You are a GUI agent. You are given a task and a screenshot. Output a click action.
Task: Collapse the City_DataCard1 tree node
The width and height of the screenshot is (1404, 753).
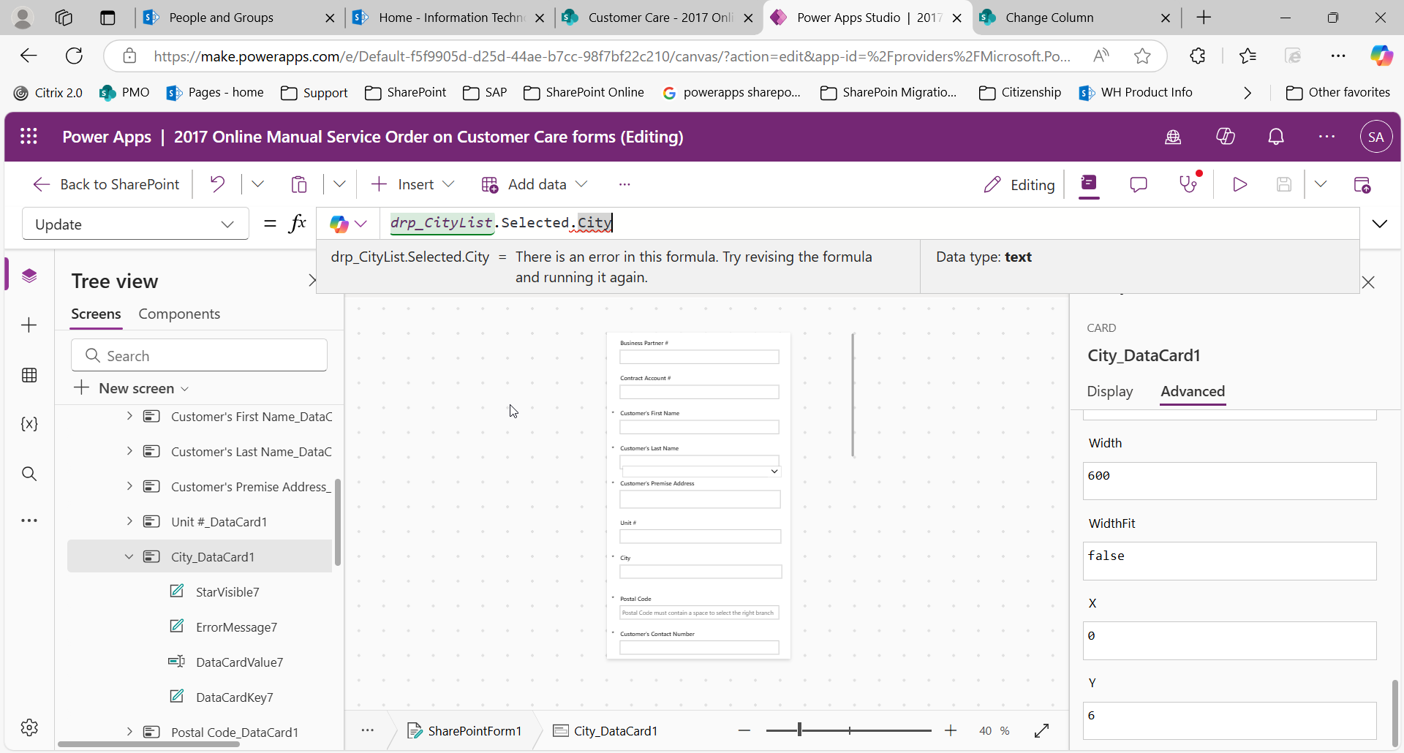tap(129, 556)
